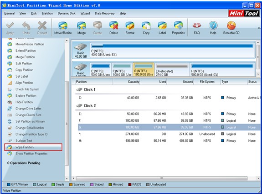The height and width of the screenshot is (194, 262).
Task: Expand the toolbar overflow chevron
Action: coord(259,28)
